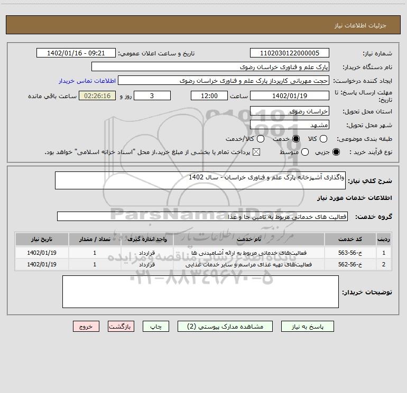Click the buyer organization name field
Screen dimensions: 407x393
pos(210,67)
